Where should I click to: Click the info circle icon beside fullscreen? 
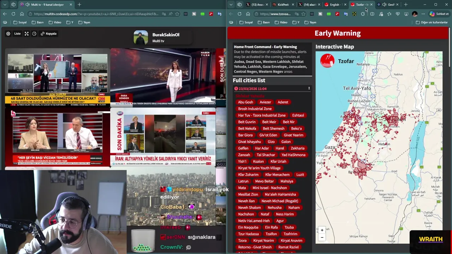[34, 34]
